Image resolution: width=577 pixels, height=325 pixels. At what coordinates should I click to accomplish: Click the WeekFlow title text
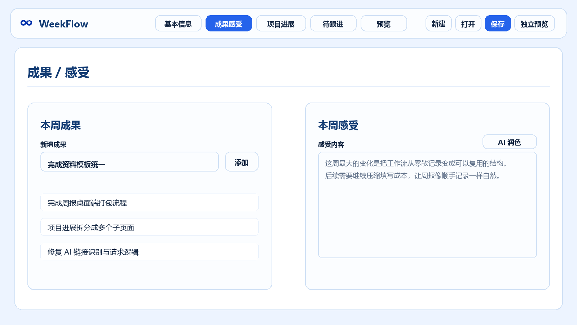63,24
